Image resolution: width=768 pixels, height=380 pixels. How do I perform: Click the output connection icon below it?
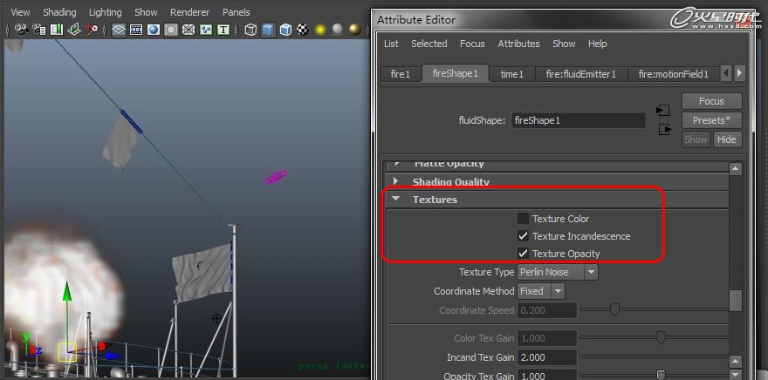click(665, 130)
